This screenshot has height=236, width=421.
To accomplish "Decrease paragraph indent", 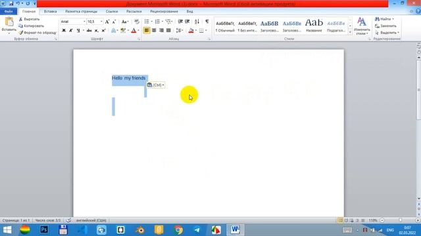I will pos(180,22).
